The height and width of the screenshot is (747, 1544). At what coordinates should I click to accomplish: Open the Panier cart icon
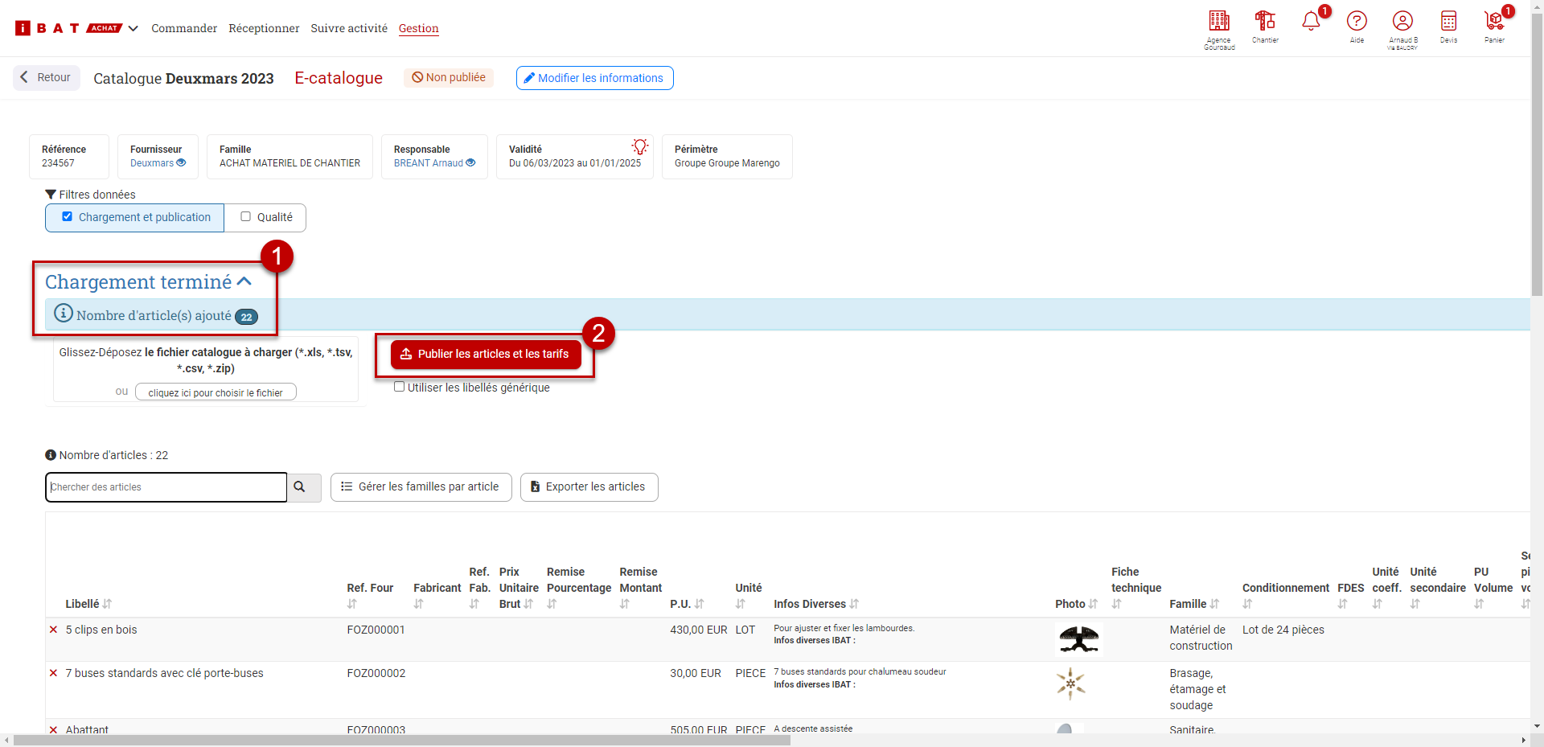(1494, 22)
